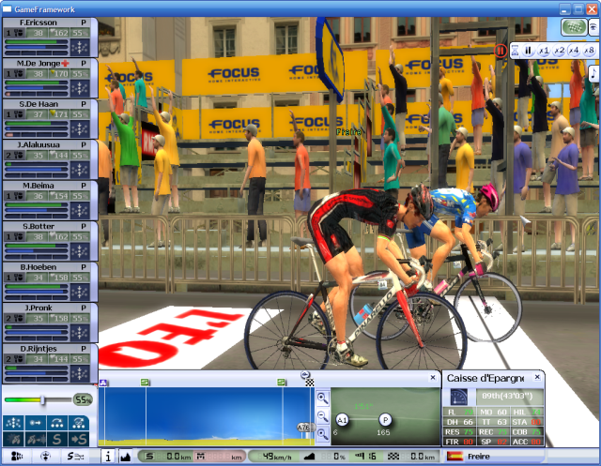Close the Caisse d'Epargne rider panel
The image size is (601, 466).
coord(538,377)
